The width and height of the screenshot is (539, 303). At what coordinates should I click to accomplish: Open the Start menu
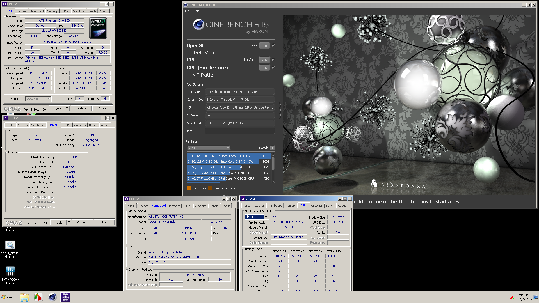[x=8, y=297]
